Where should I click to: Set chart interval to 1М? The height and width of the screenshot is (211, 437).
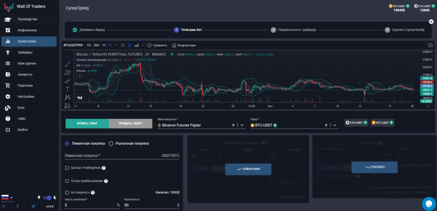pos(89,45)
